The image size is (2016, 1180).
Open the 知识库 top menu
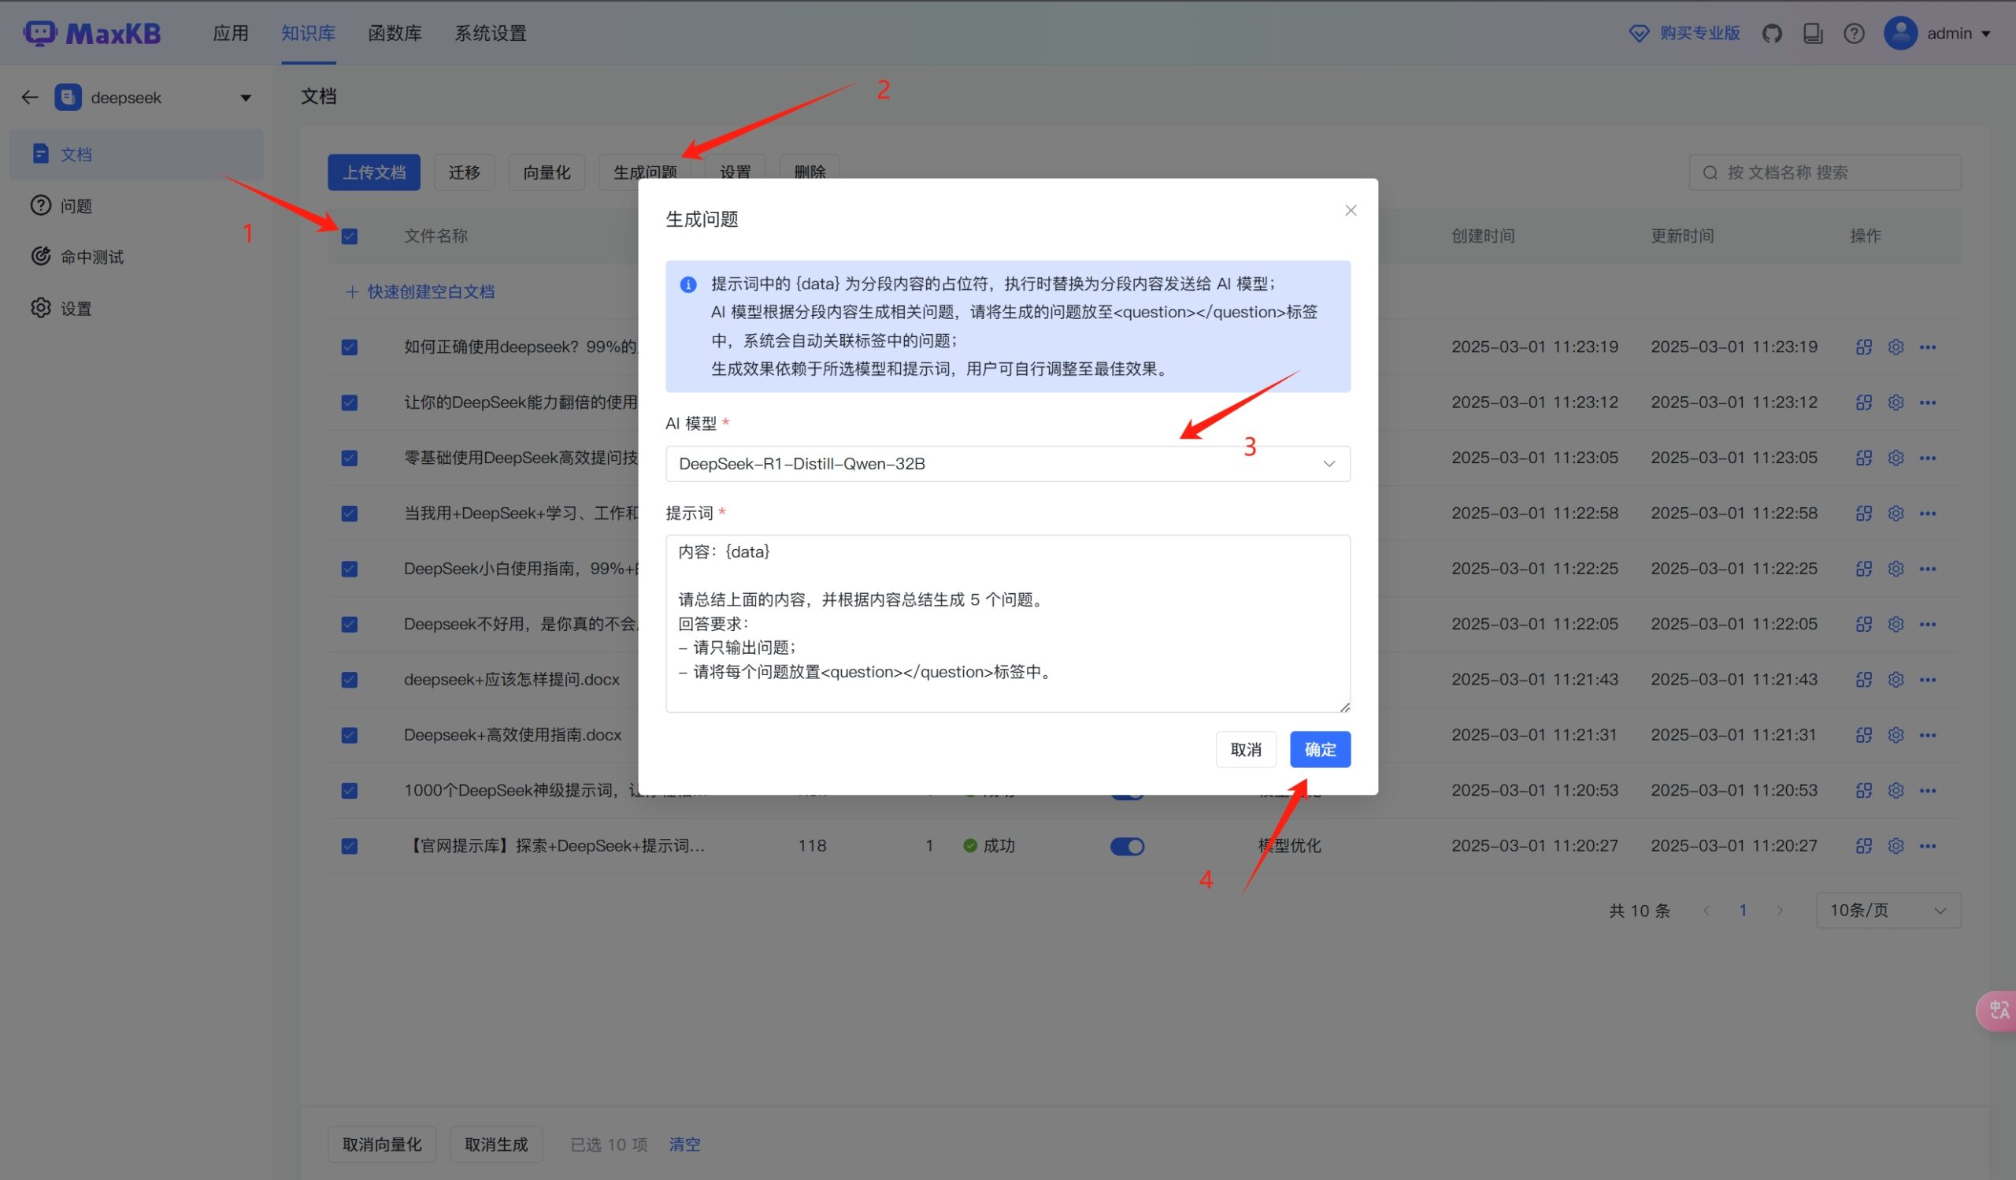click(x=308, y=34)
